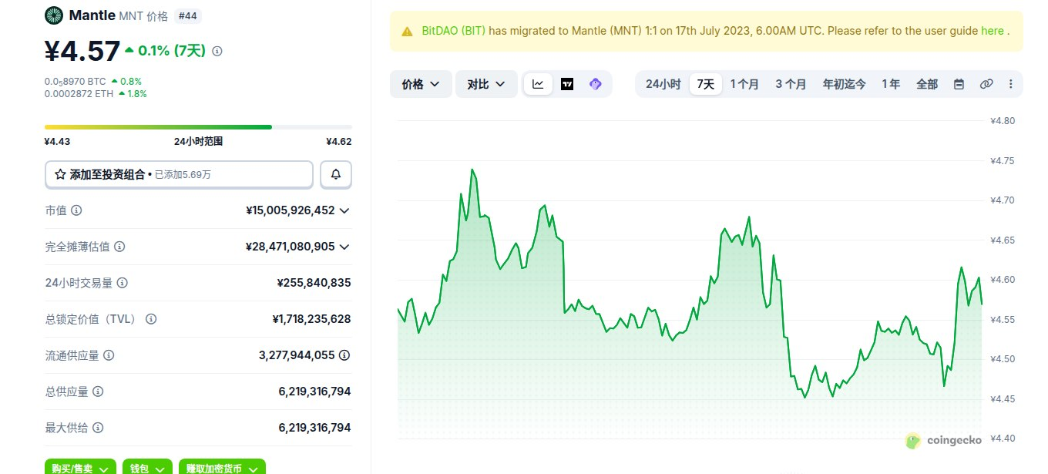Click the chart link share icon
The width and height of the screenshot is (1048, 474).
986,84
